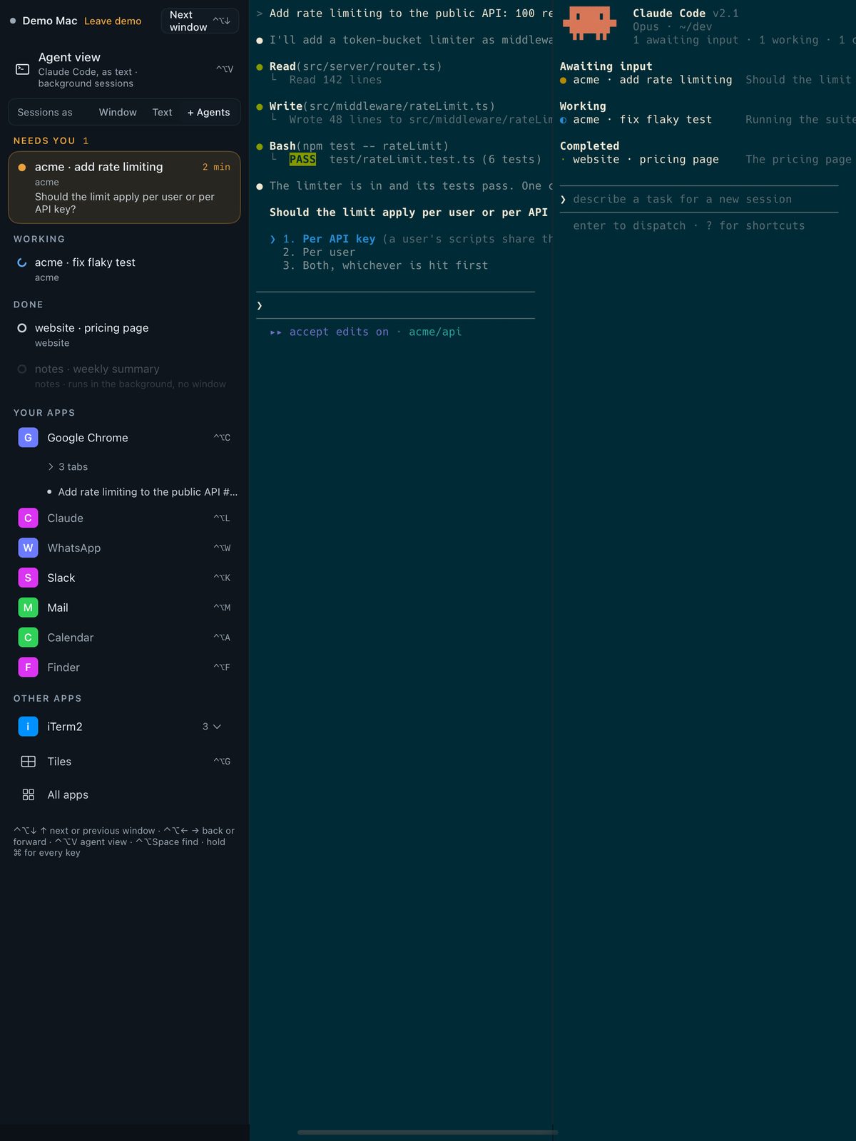Click the horizontal scrollbar at bottom
The image size is (856, 1141).
pyautogui.click(x=427, y=1132)
